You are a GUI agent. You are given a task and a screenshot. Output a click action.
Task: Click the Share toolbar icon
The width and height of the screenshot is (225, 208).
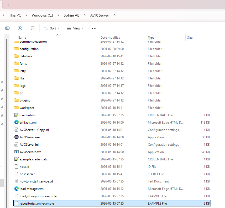click(x=20, y=28)
